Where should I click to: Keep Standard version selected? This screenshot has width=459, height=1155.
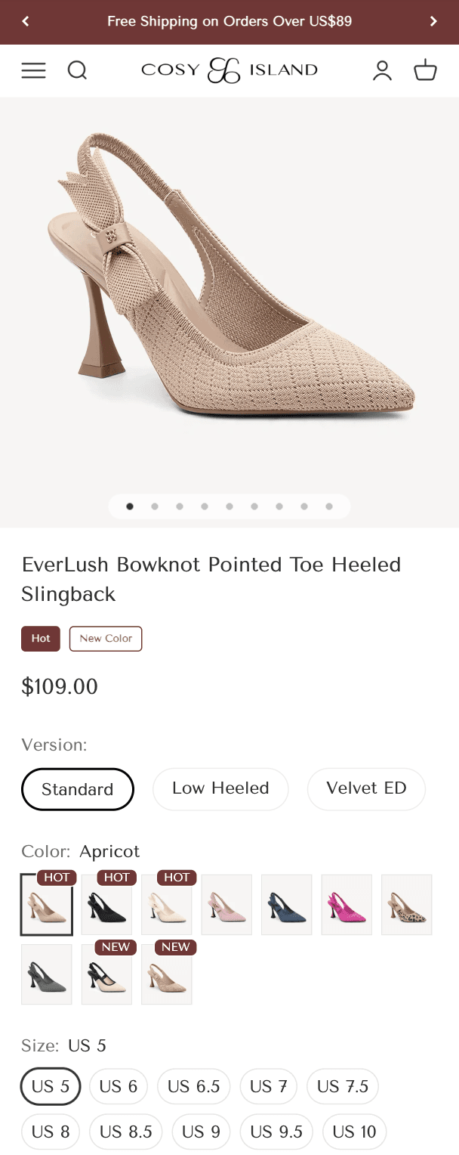[x=78, y=788]
